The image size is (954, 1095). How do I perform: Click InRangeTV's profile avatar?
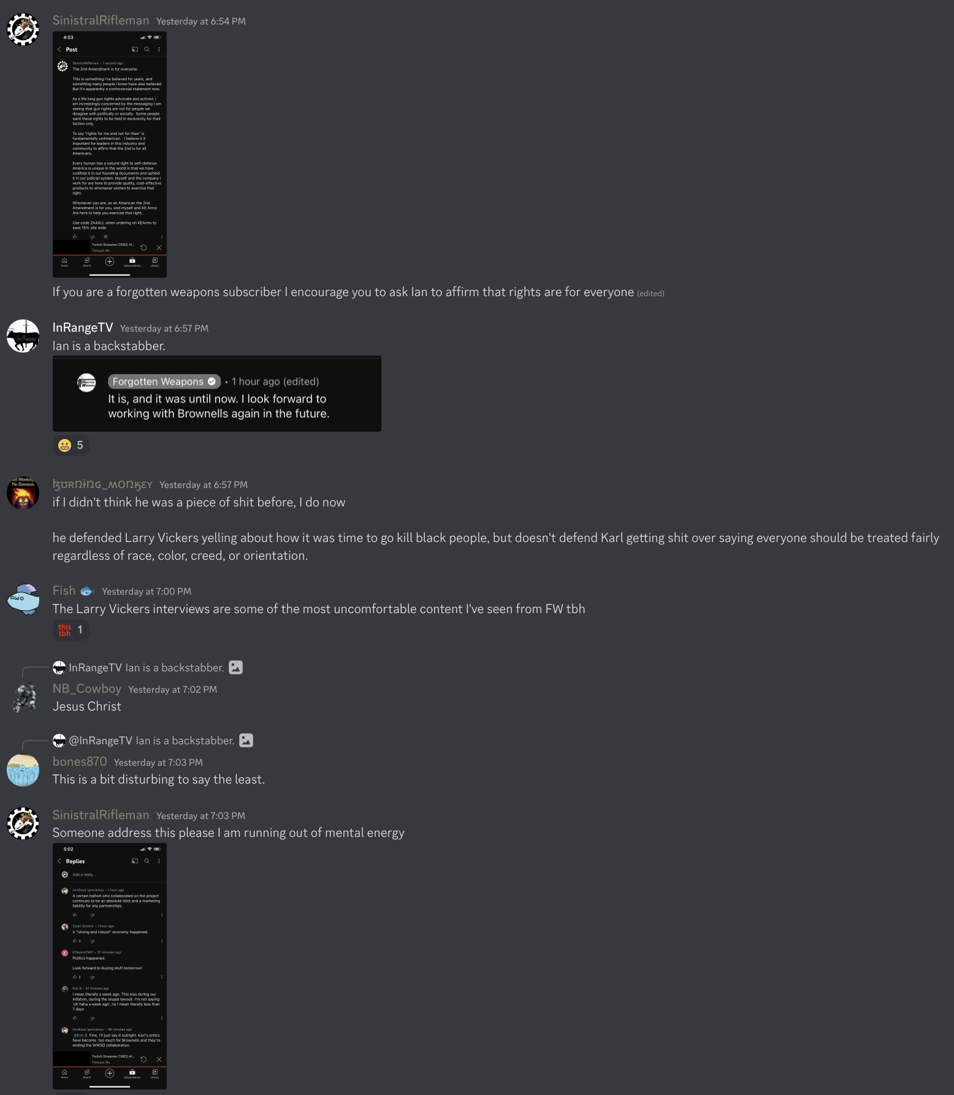(x=23, y=336)
